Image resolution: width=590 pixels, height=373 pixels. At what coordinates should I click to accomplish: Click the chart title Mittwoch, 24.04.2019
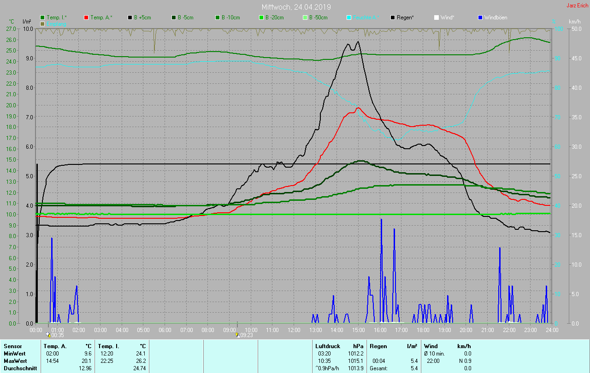[x=296, y=7]
